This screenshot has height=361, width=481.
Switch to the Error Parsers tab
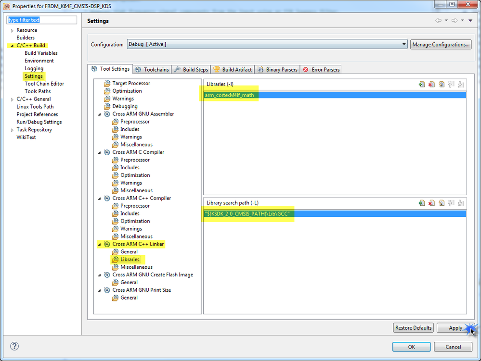pyautogui.click(x=321, y=70)
